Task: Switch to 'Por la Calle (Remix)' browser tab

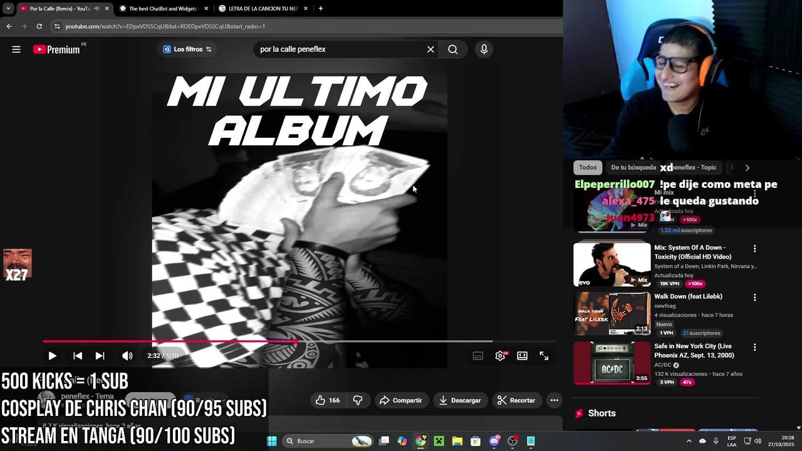Action: (x=60, y=9)
